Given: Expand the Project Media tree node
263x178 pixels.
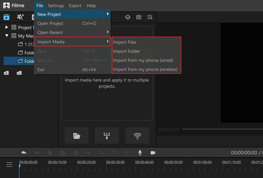Looking at the screenshot, I should [7, 28].
